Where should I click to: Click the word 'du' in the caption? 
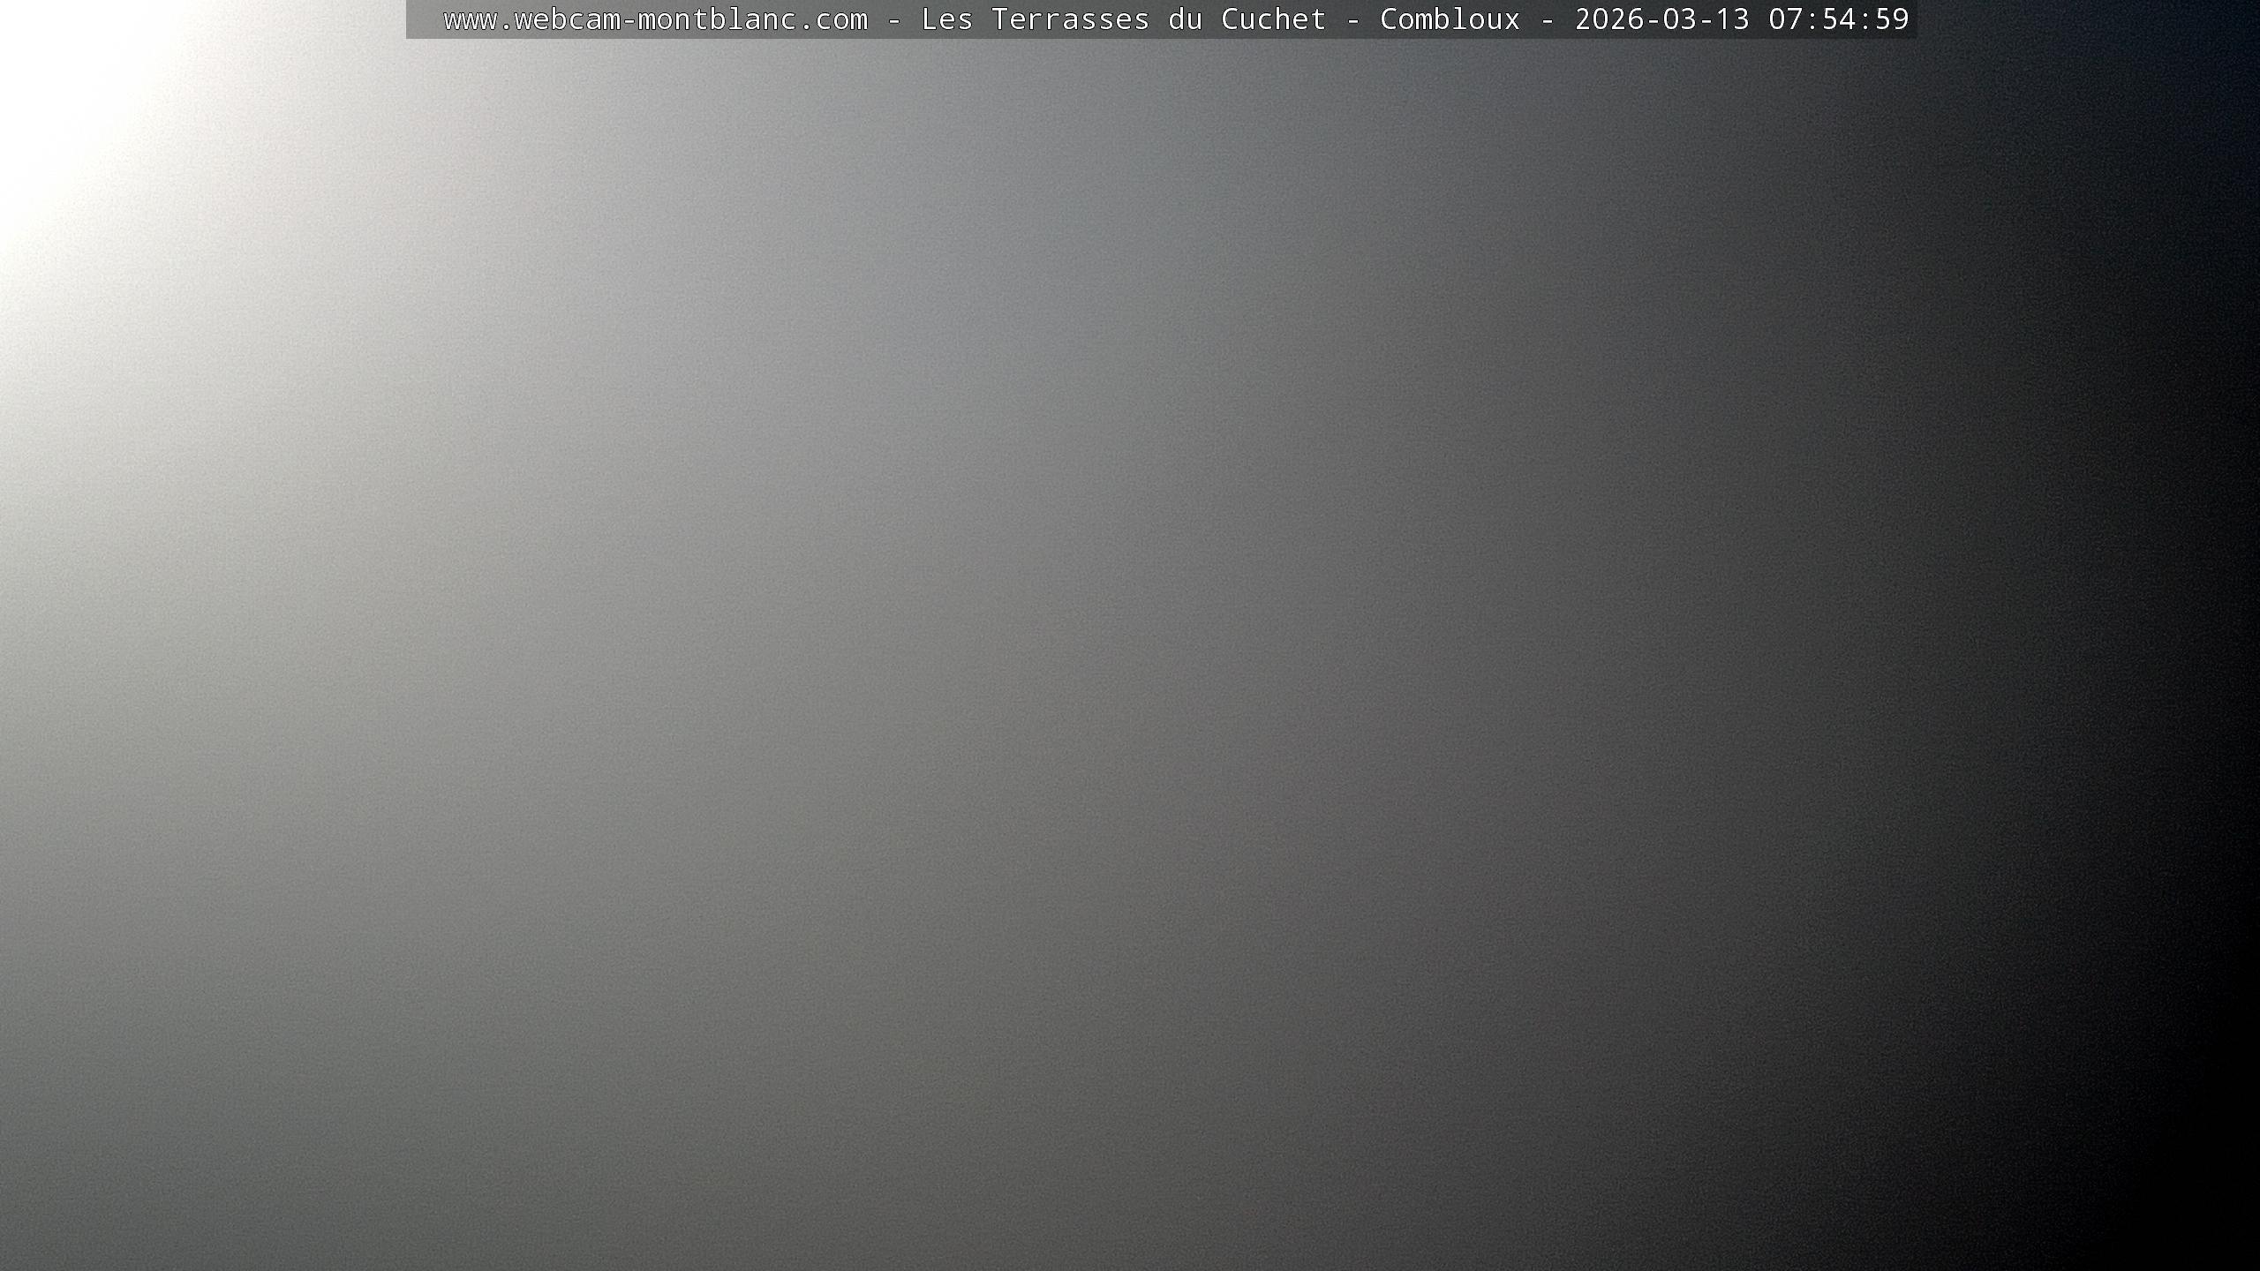(1185, 19)
